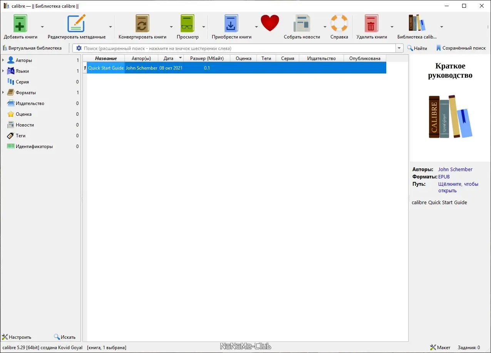Click the calibre Library books icon
This screenshot has height=353, width=491.
417,23
